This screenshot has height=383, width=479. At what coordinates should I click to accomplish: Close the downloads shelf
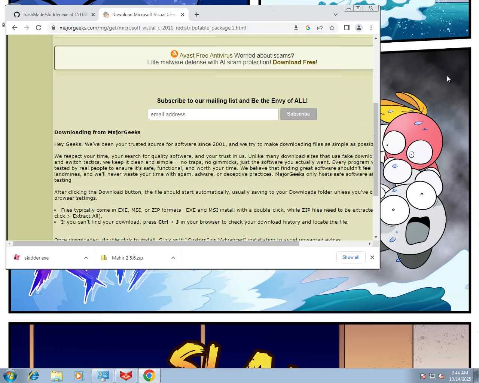[x=372, y=257]
